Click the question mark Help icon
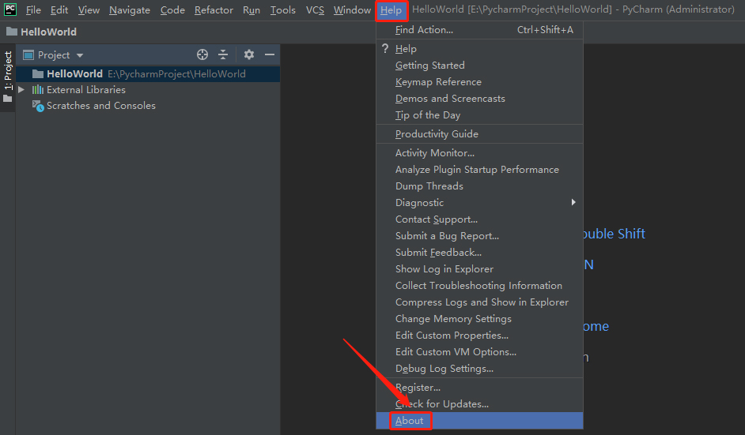Viewport: 745px width, 435px height. [x=385, y=48]
